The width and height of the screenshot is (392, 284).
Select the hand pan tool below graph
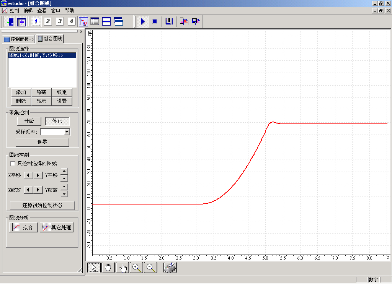point(108,268)
